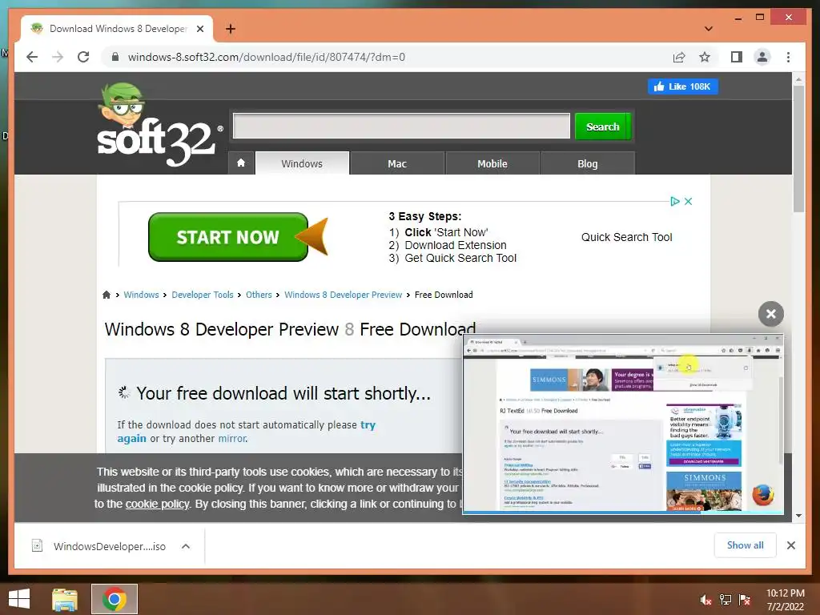Bookmark this page with the star icon
Screen dimensions: 820x615
coord(705,57)
